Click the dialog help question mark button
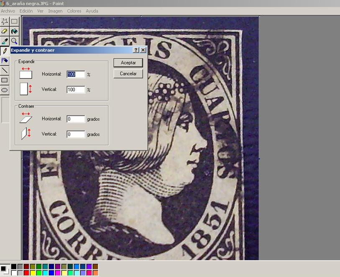 click(x=136, y=50)
